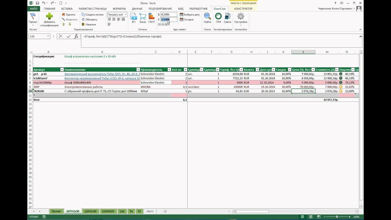Click the Удалить red cross button
This screenshot has width=391, height=220.
(x=69, y=15)
